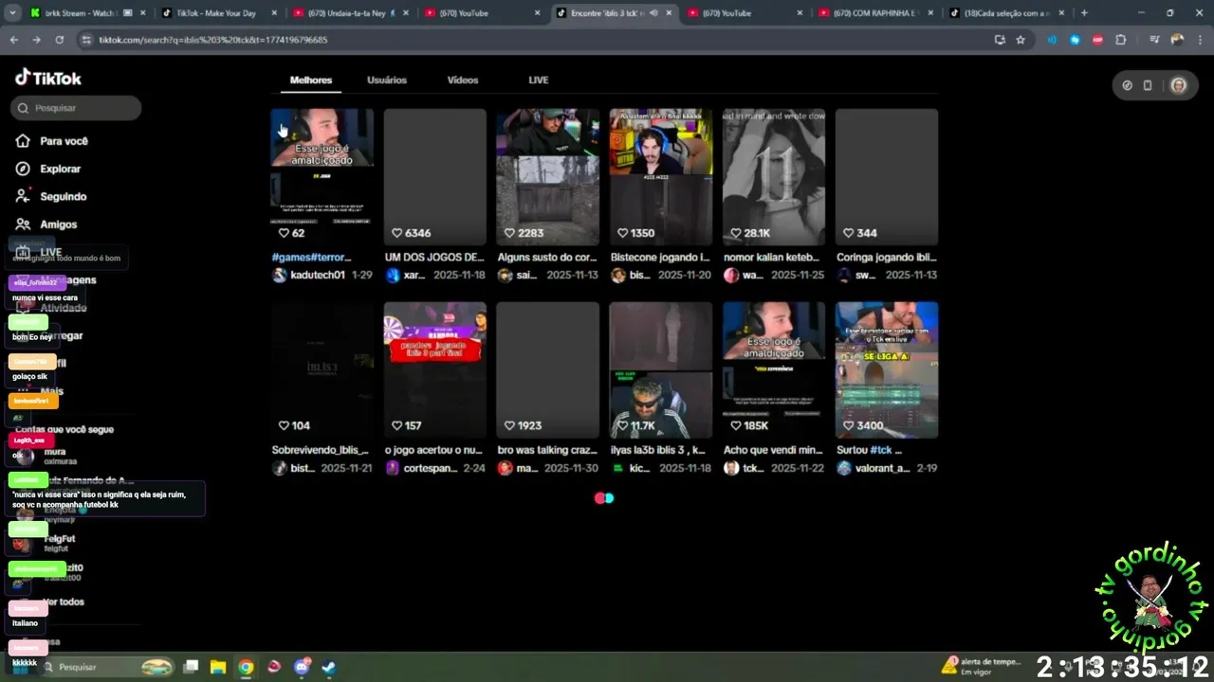Click the 'Sobrevivendo_Iblis_3...' caption
This screenshot has height=682, width=1214.
tap(322, 450)
